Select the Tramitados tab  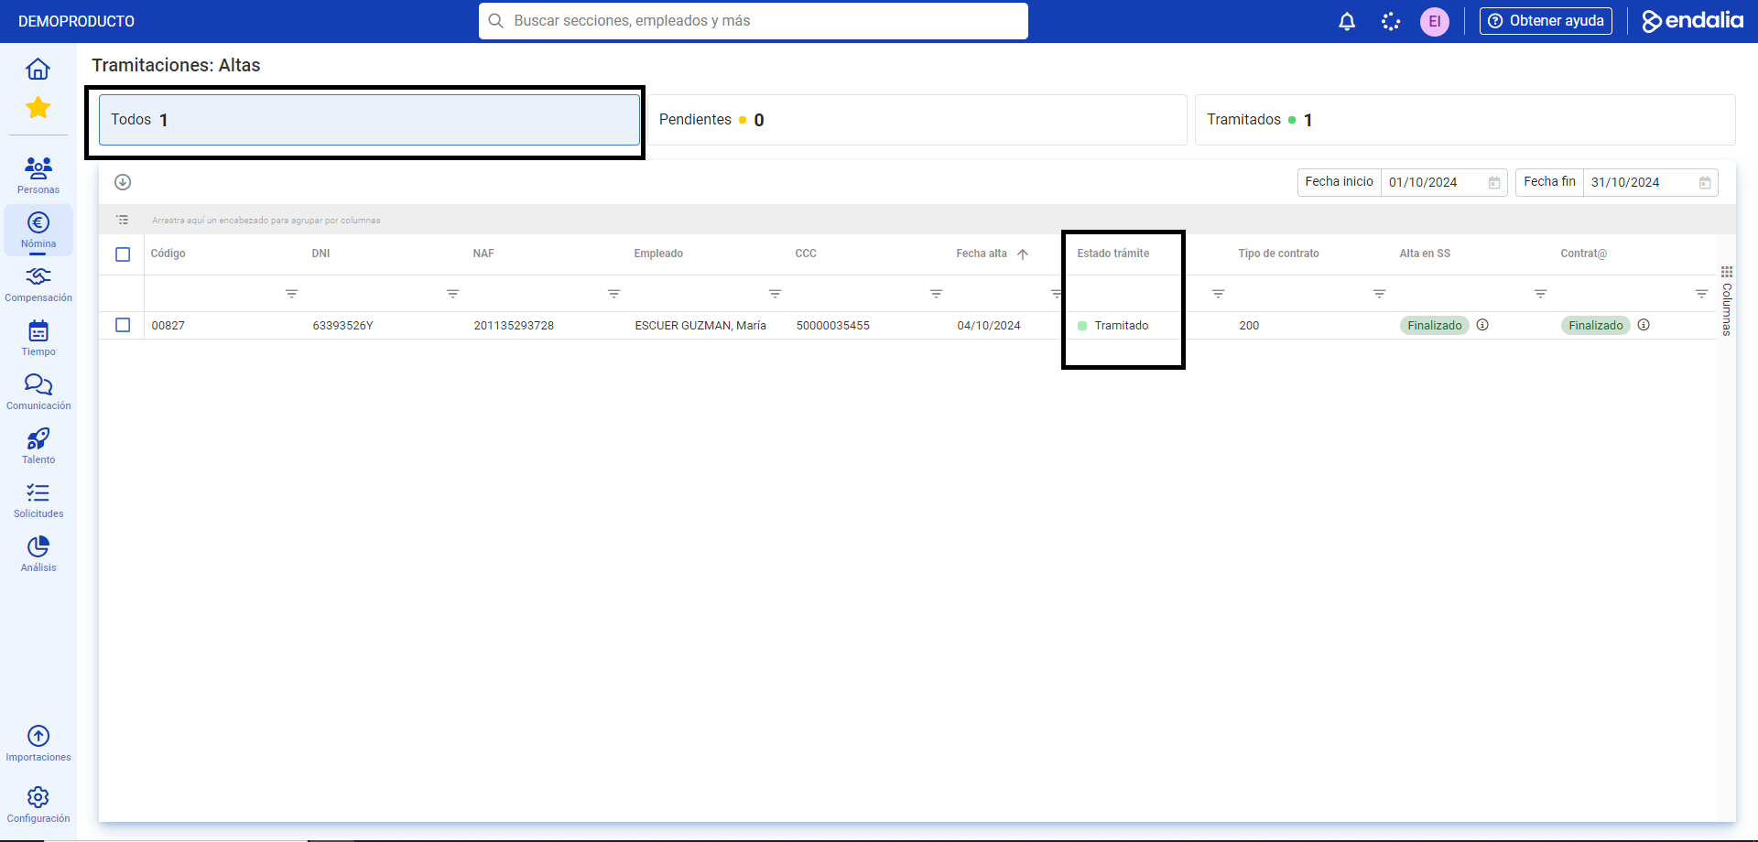1465,120
